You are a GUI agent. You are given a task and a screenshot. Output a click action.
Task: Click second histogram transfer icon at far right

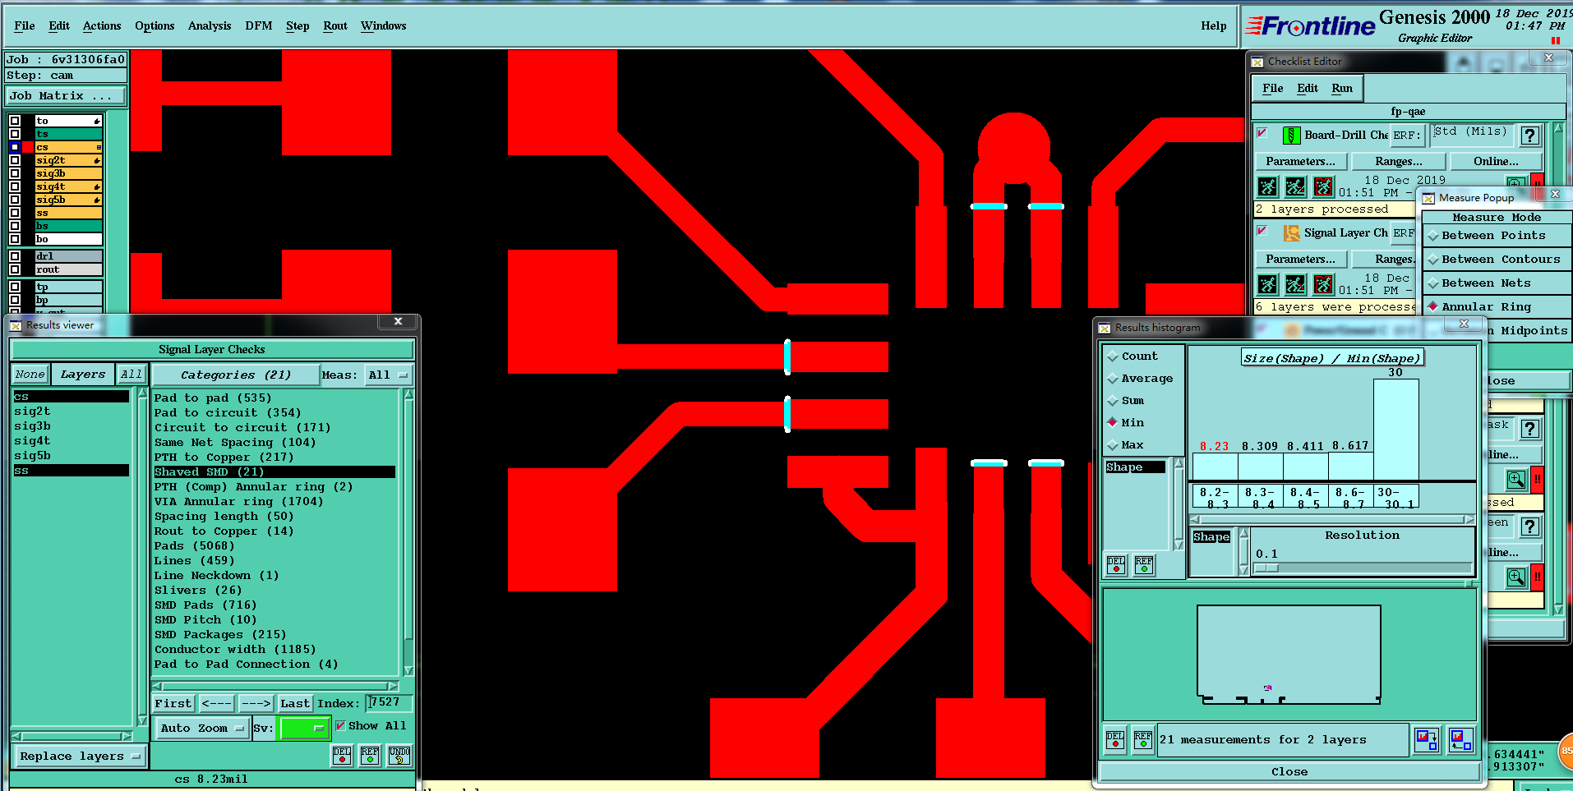tap(1460, 740)
